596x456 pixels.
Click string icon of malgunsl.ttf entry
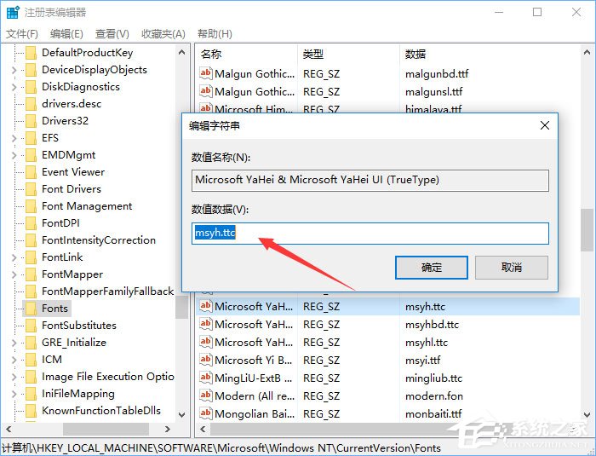point(206,91)
